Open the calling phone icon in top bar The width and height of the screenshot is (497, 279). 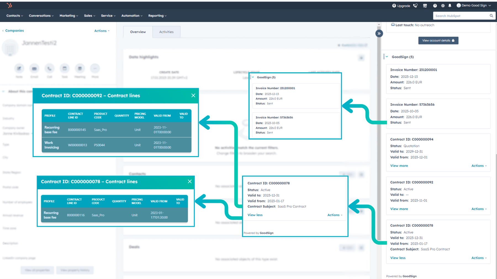pos(415,6)
